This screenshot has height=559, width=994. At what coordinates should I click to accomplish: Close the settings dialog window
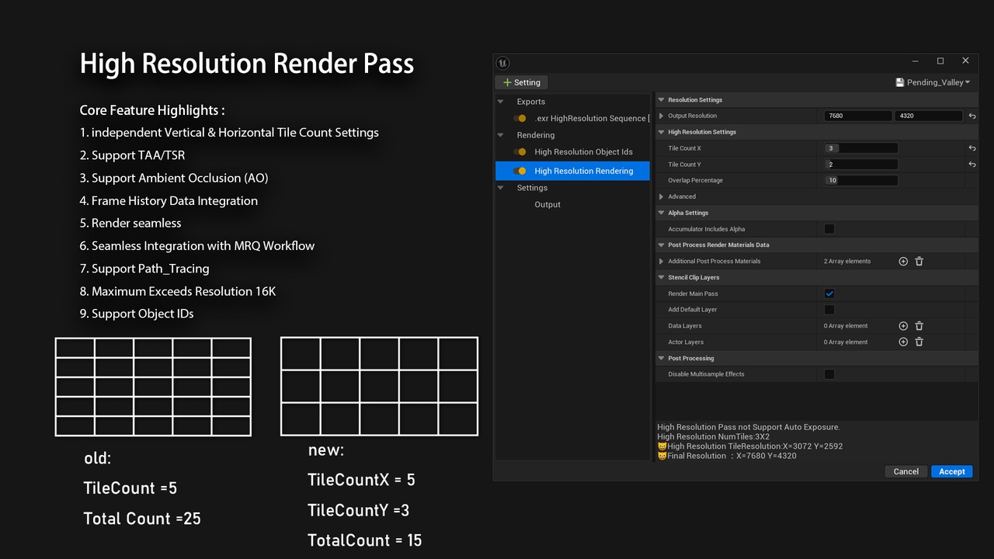[965, 61]
